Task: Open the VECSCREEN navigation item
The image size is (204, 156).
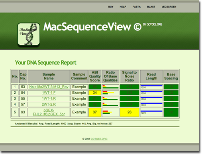Action: 169,7
